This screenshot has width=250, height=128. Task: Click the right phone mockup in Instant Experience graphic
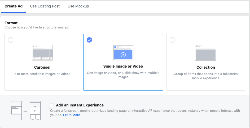click(x=35, y=110)
